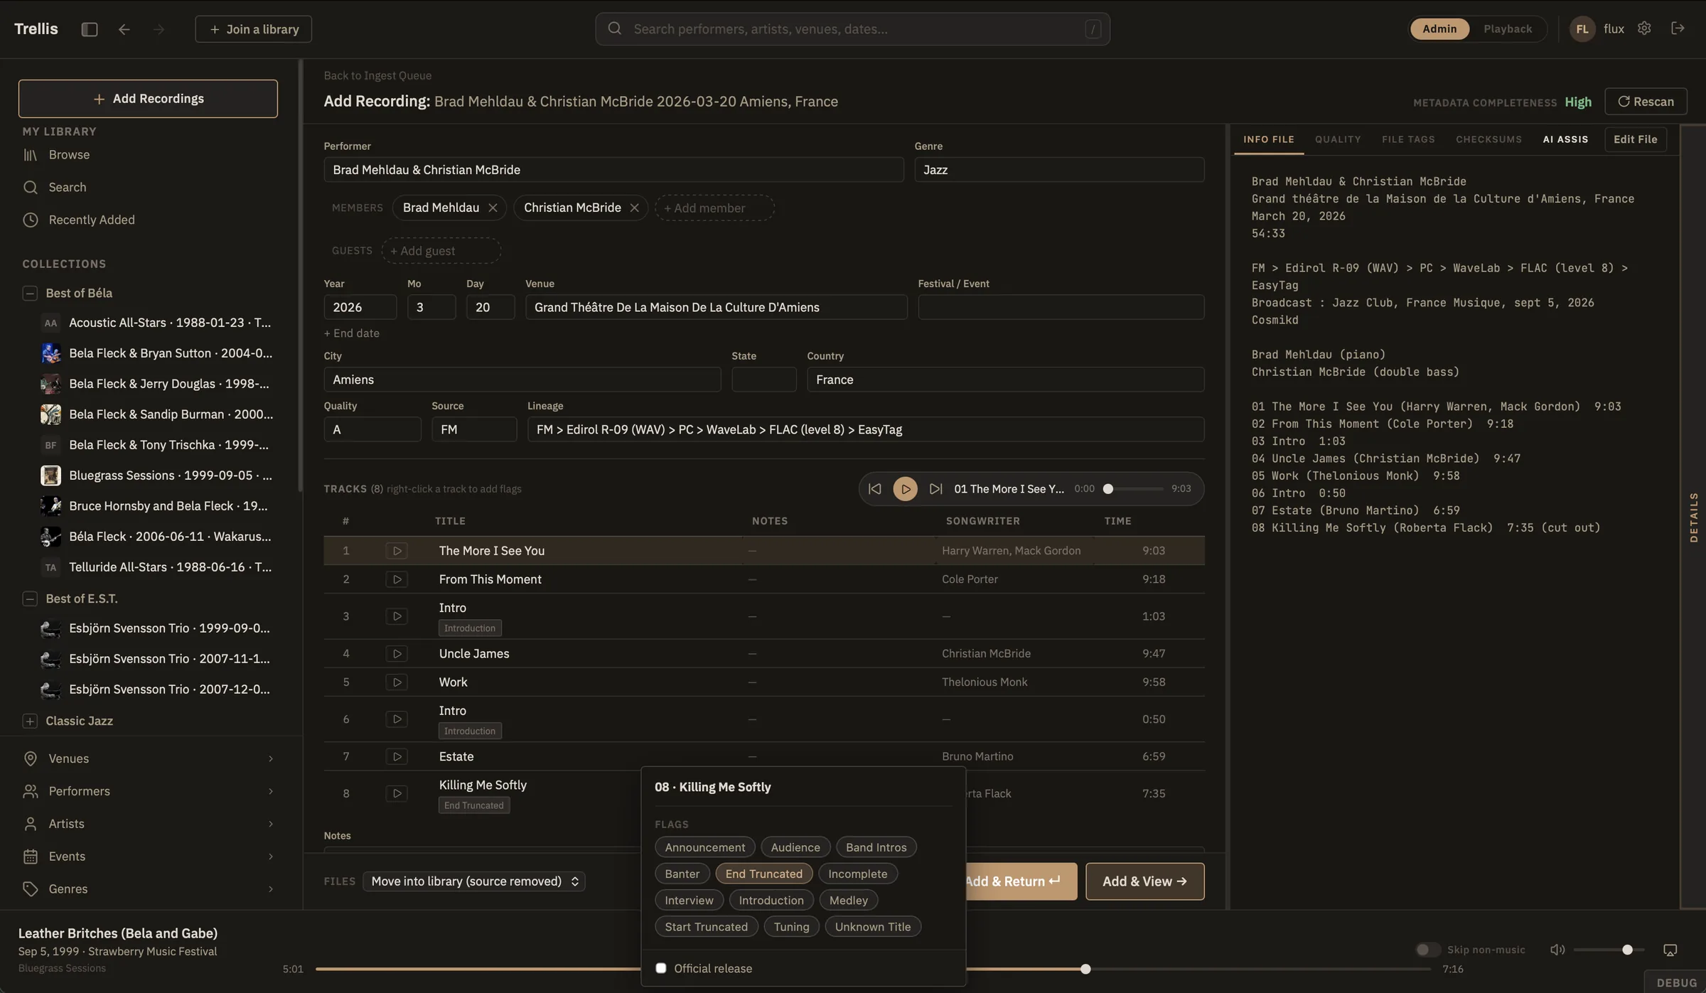1706x993 pixels.
Task: Switch to the File Tags tab
Action: 1408,139
